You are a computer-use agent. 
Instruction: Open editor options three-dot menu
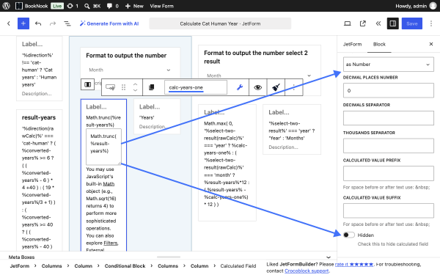pyautogui.click(x=431, y=23)
